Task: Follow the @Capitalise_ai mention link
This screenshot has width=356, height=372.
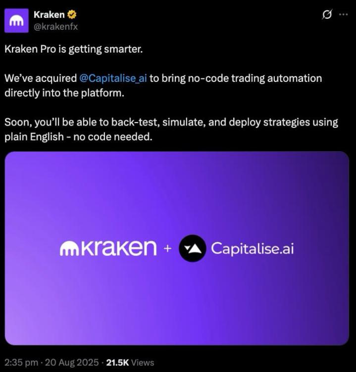Action: (113, 78)
